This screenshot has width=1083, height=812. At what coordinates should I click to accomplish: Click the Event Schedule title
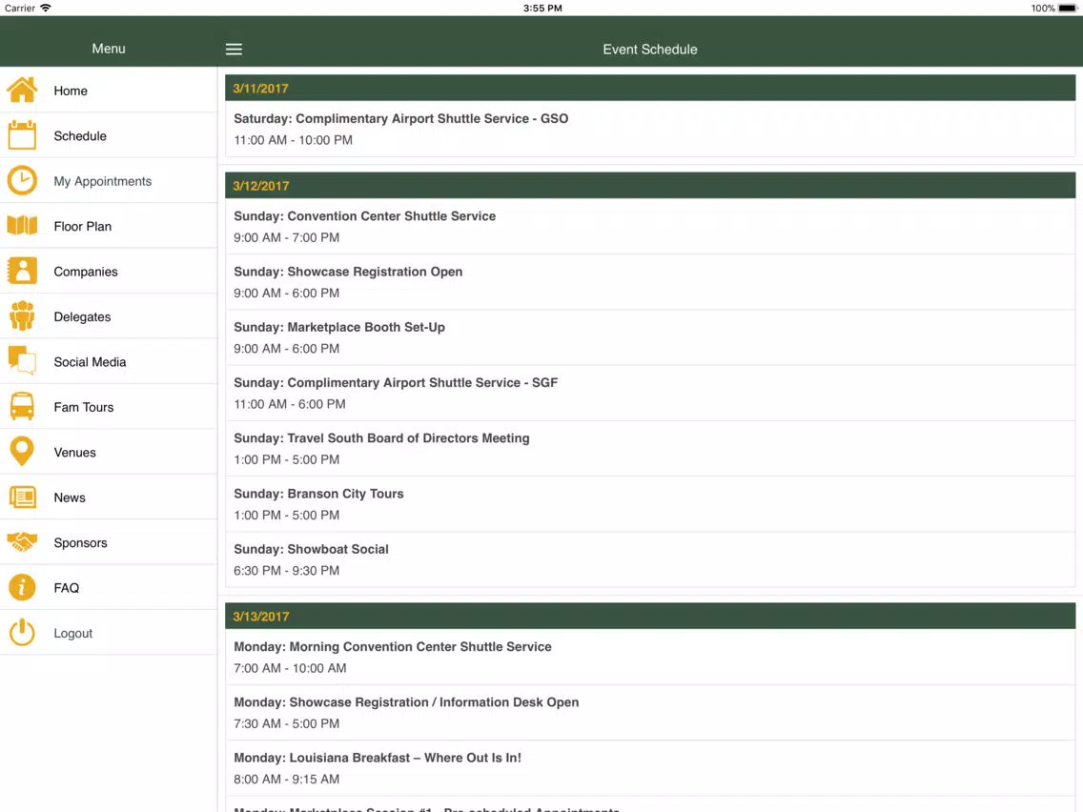650,50
